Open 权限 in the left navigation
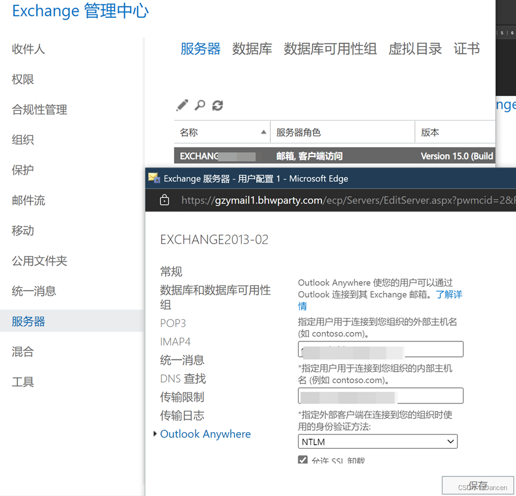516x496 pixels. pos(23,79)
